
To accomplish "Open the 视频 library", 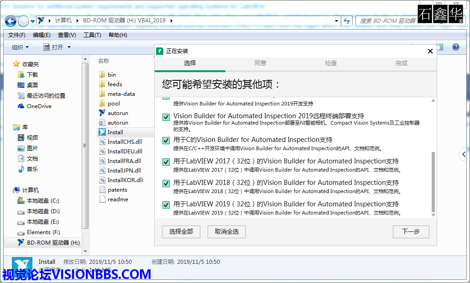I will [28, 137].
